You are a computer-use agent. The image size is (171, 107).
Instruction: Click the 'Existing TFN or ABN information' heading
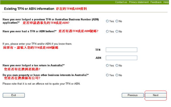click(29, 9)
